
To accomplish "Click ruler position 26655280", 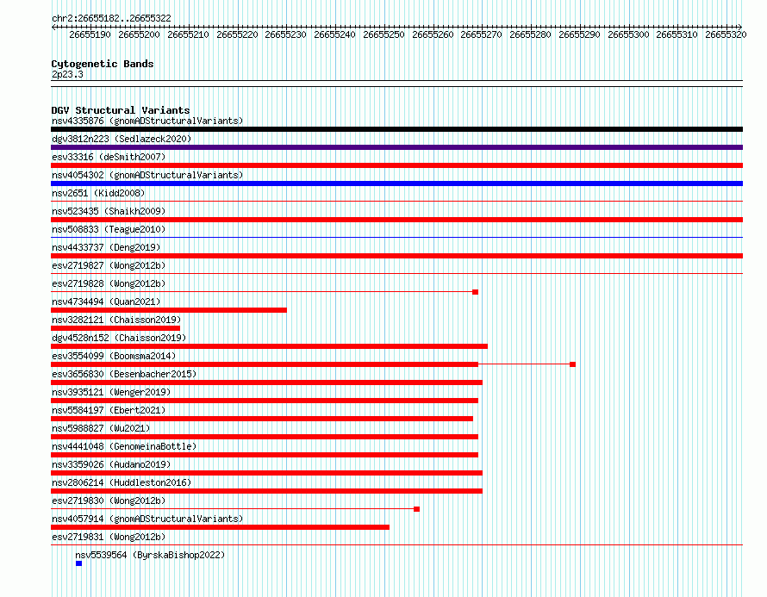I will point(530,34).
